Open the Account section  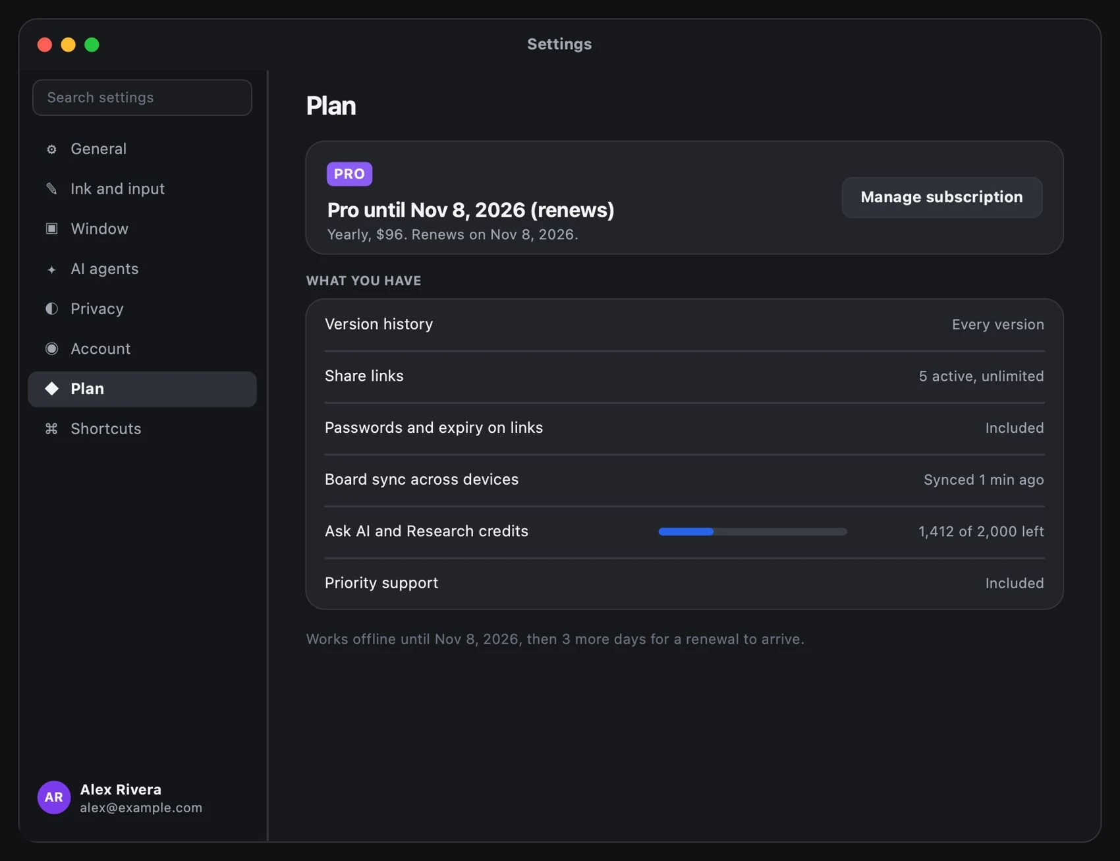pyautogui.click(x=142, y=349)
